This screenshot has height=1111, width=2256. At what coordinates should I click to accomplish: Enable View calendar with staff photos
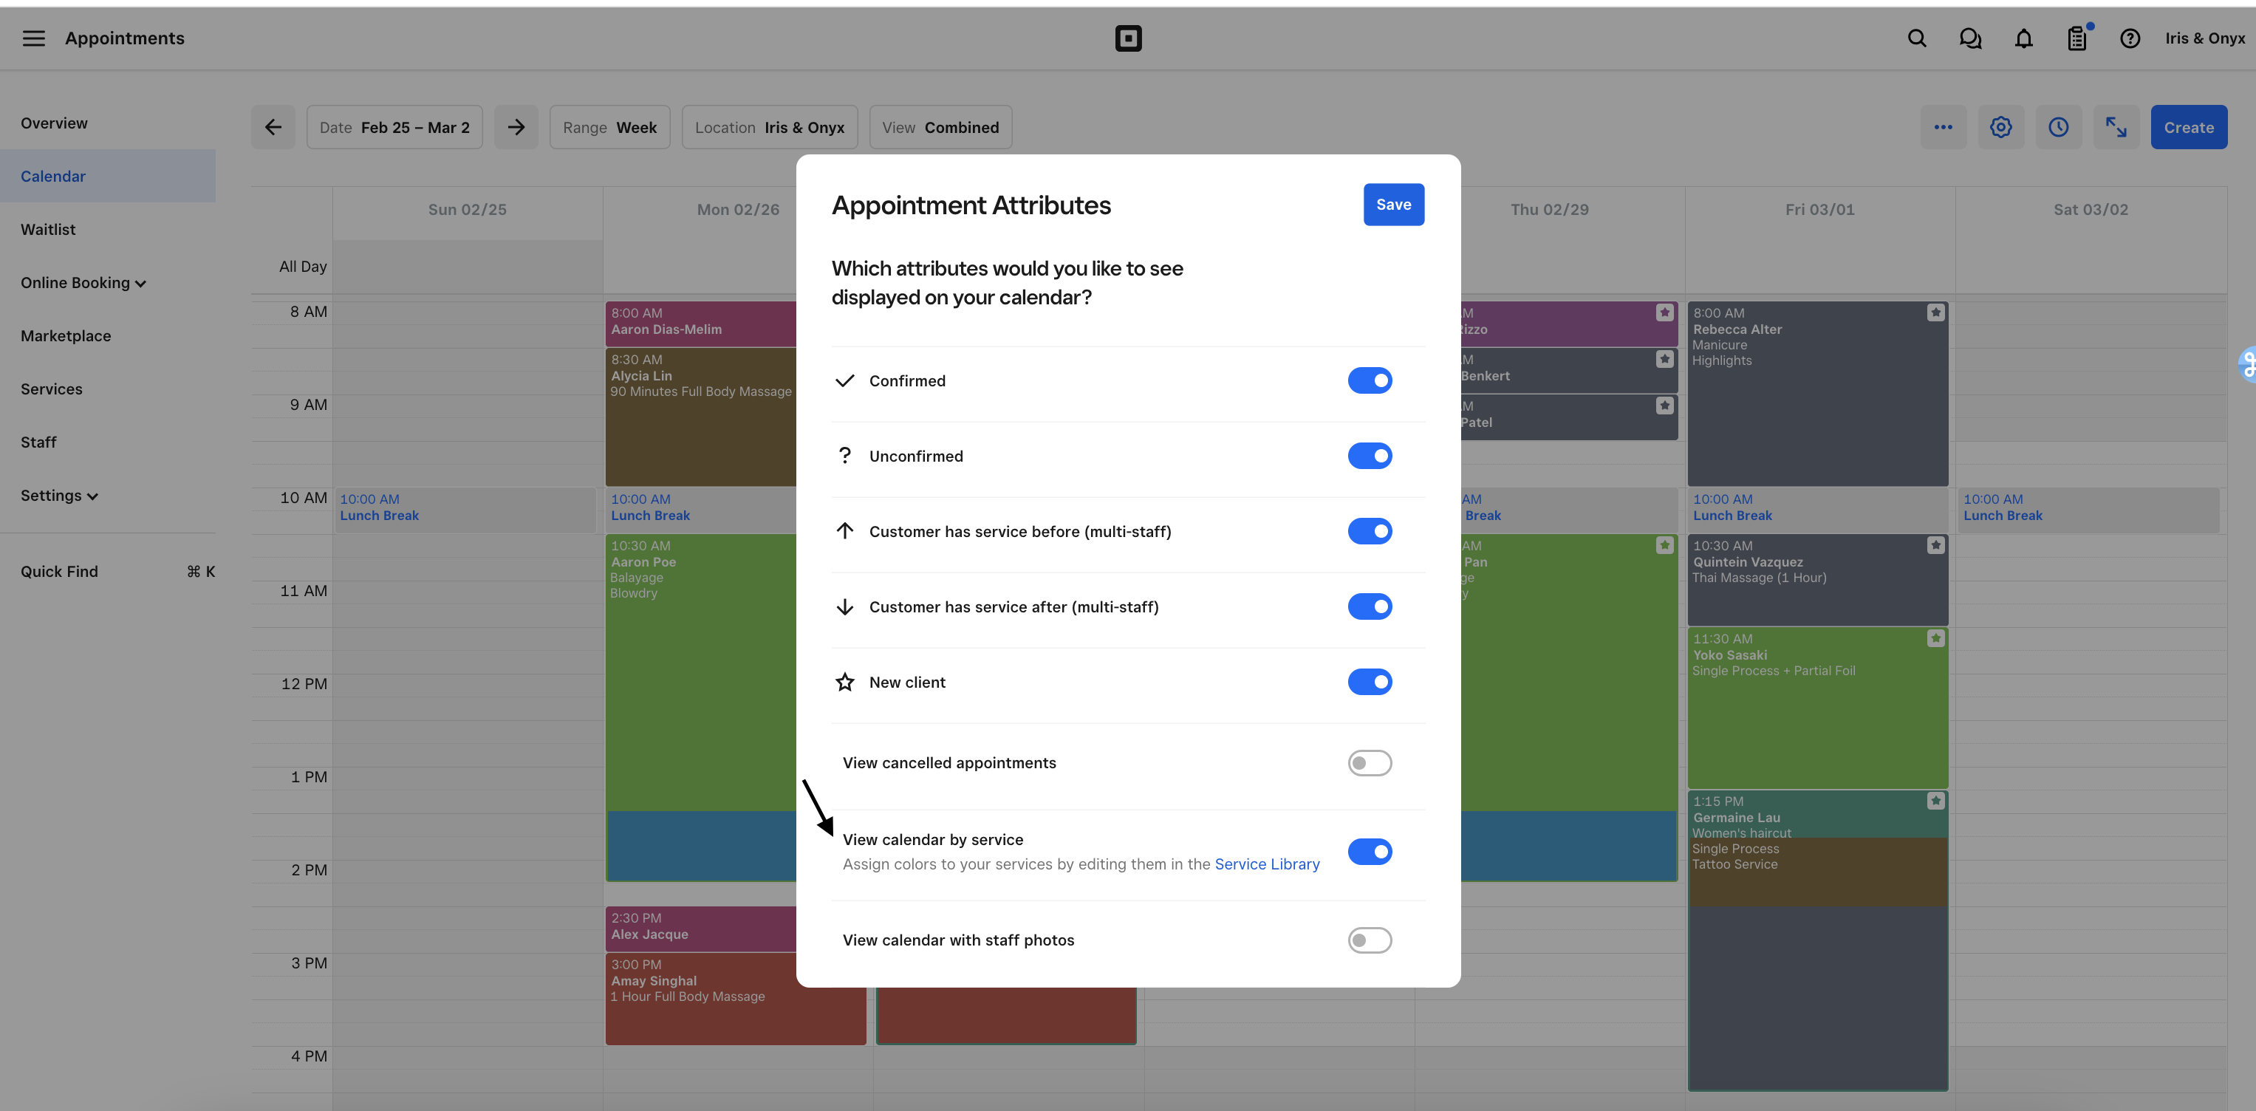(1370, 940)
